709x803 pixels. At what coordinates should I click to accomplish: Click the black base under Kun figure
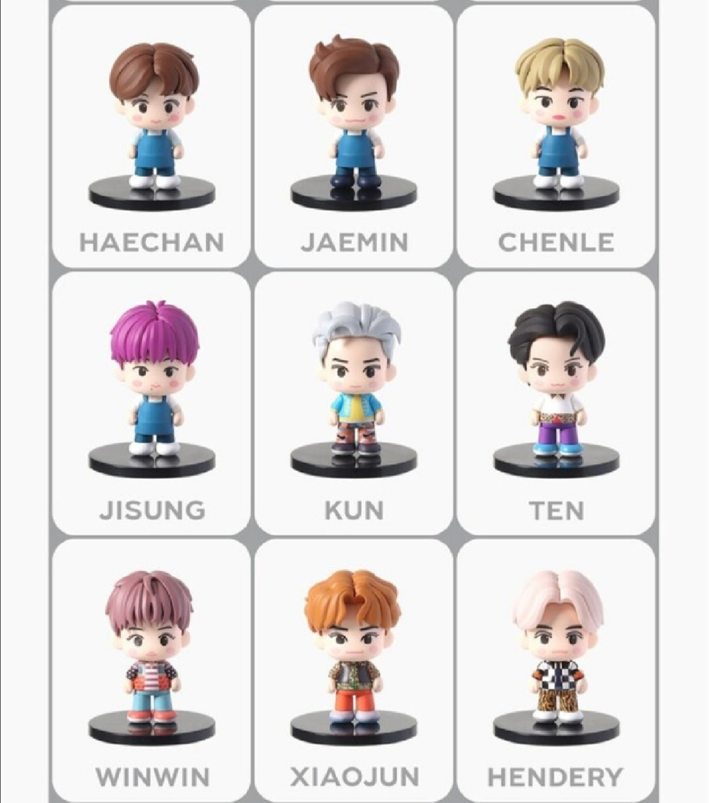tap(354, 460)
